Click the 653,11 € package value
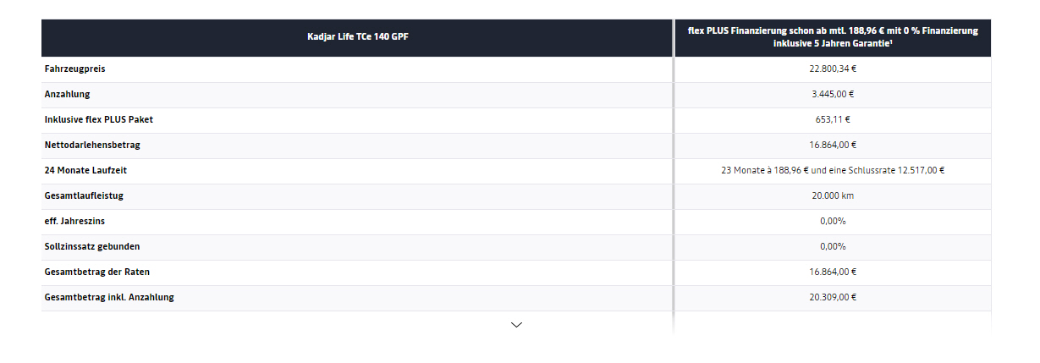This screenshot has height=363, width=1040. 833,120
